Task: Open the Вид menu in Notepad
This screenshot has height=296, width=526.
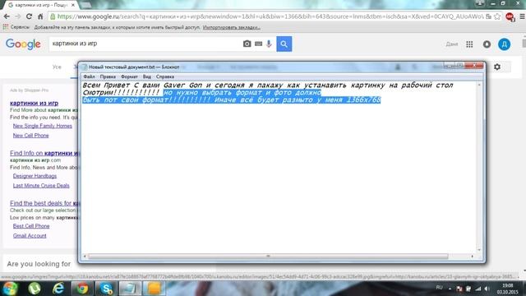Action: click(x=146, y=76)
